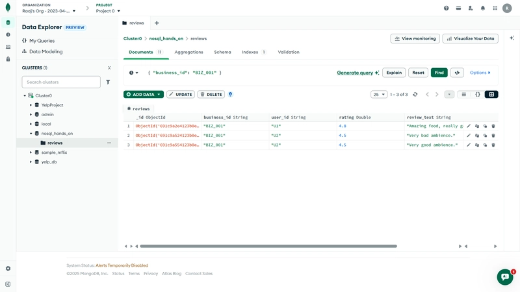Expand the yelp_db database
This screenshot has height=292, width=520.
click(x=31, y=162)
